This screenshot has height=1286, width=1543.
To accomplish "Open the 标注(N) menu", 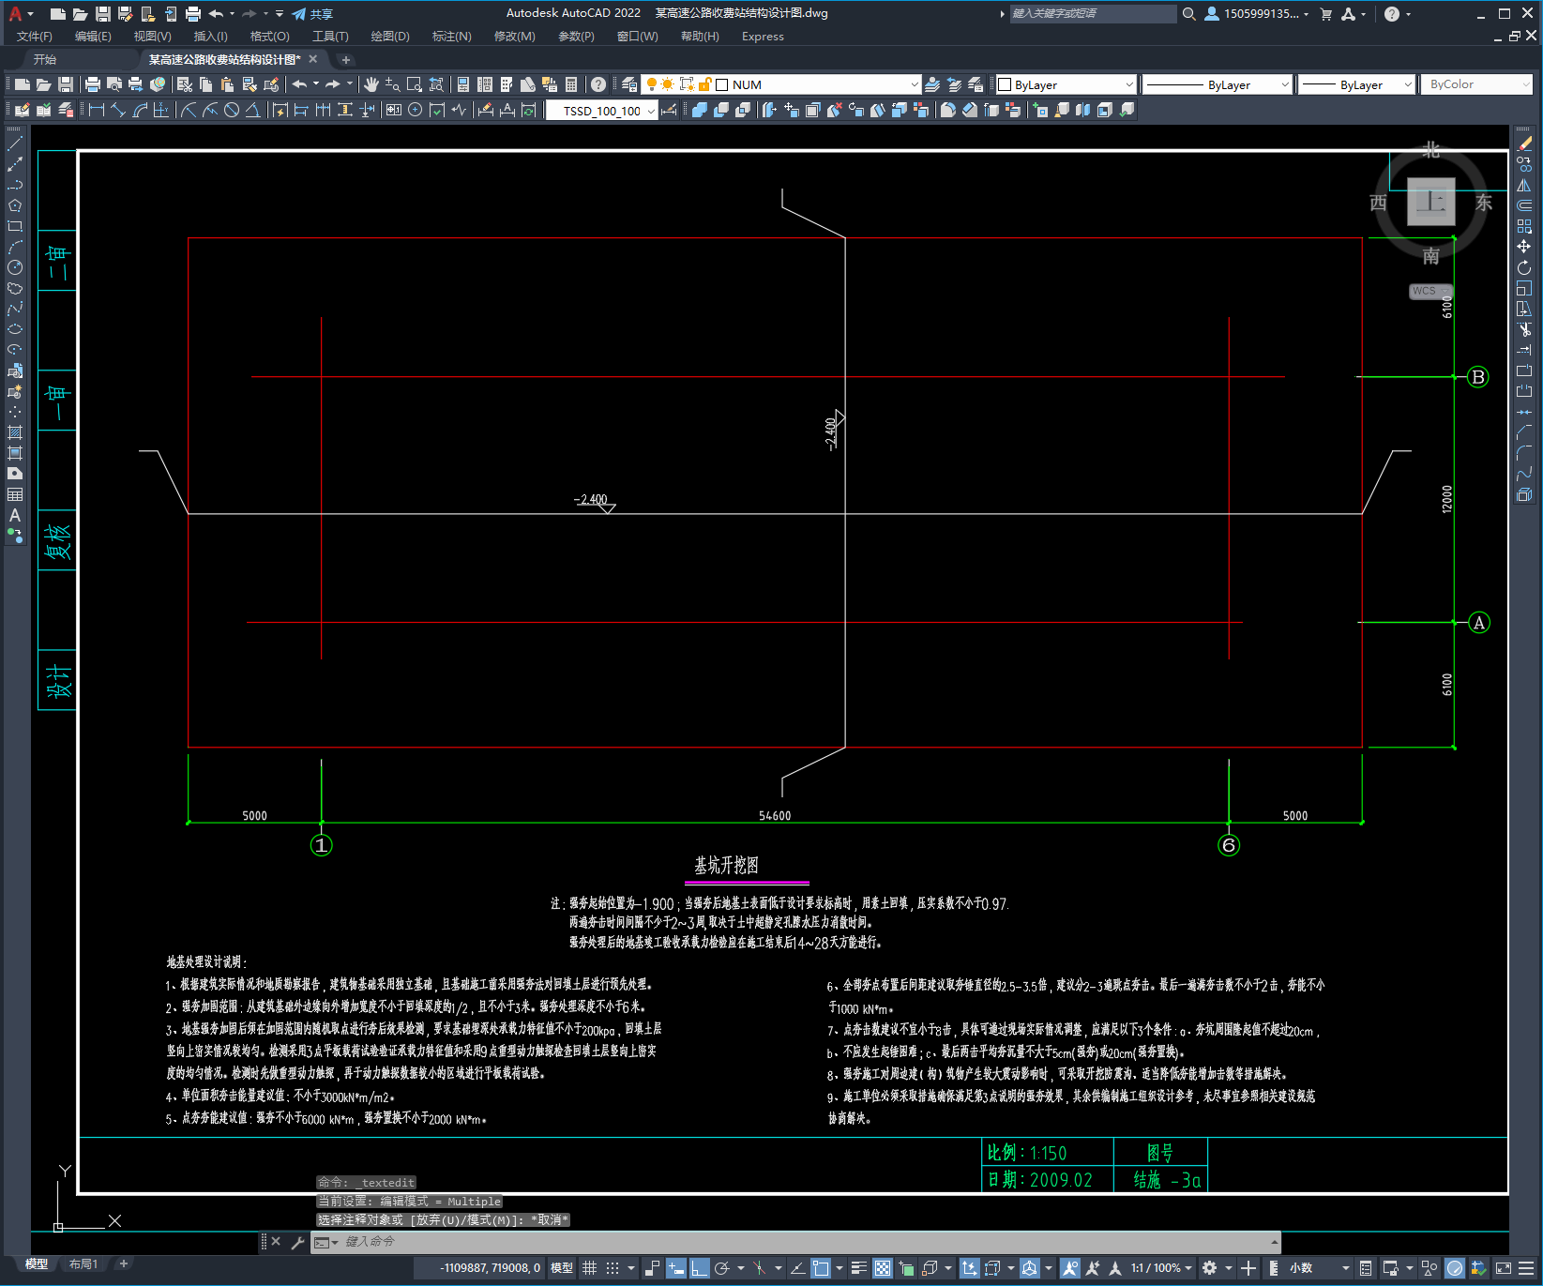I will [x=451, y=37].
